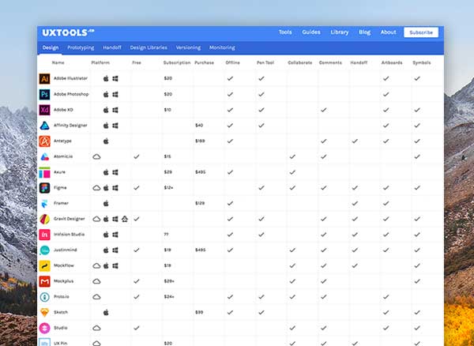Click the Offline checkmark for Adobe Photoshop
Viewport: 474px width, 346px height.
(230, 94)
